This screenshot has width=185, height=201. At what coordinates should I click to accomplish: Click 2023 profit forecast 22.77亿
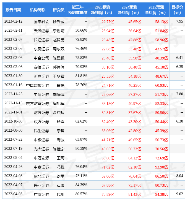point(108,22)
